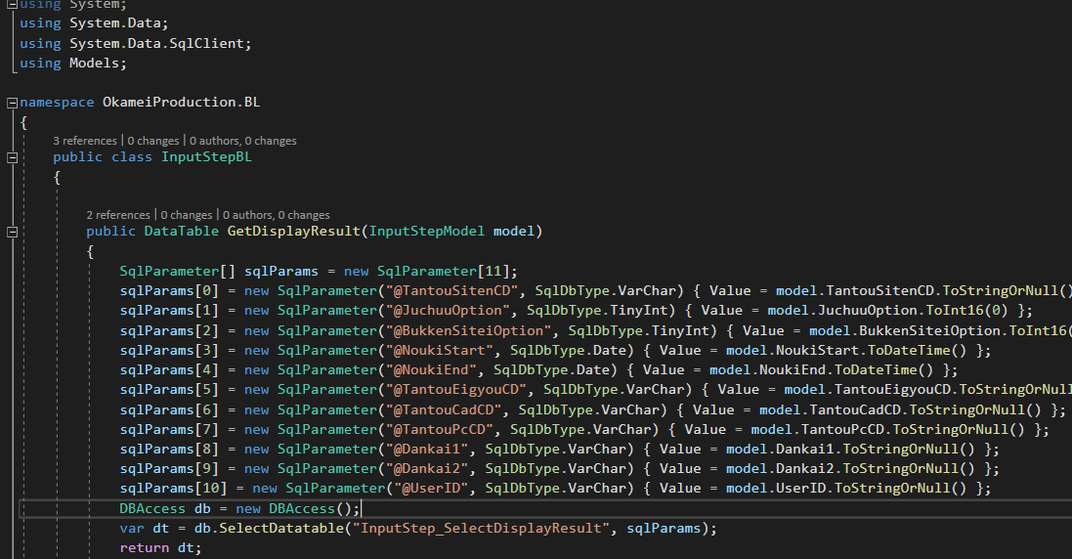The image size is (1072, 559).
Task: Click 'model.NoukiStart.ToDateTime()' expression
Action: [846, 351]
